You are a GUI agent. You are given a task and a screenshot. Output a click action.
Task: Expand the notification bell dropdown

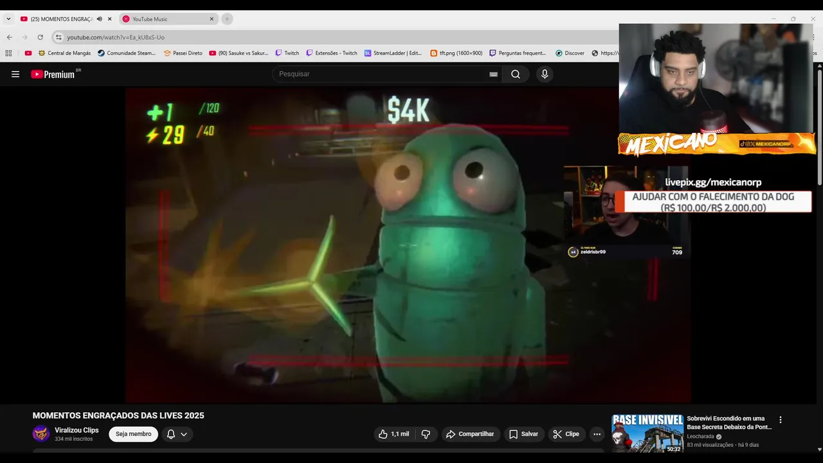[x=177, y=434]
